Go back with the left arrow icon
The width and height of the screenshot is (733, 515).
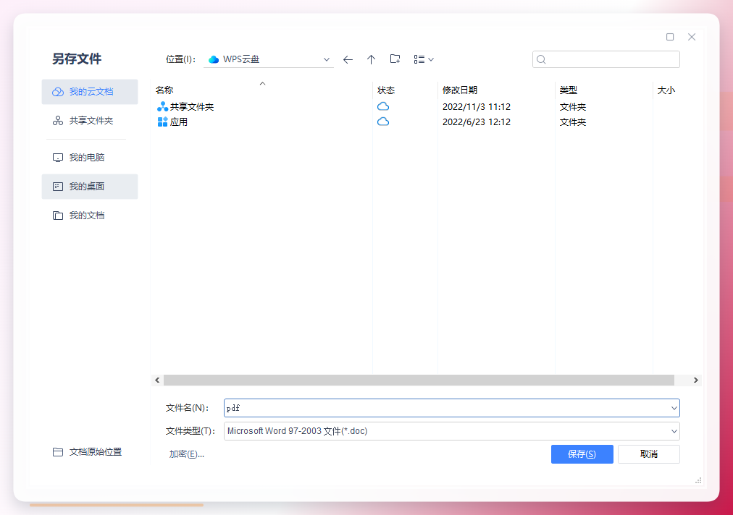point(348,59)
